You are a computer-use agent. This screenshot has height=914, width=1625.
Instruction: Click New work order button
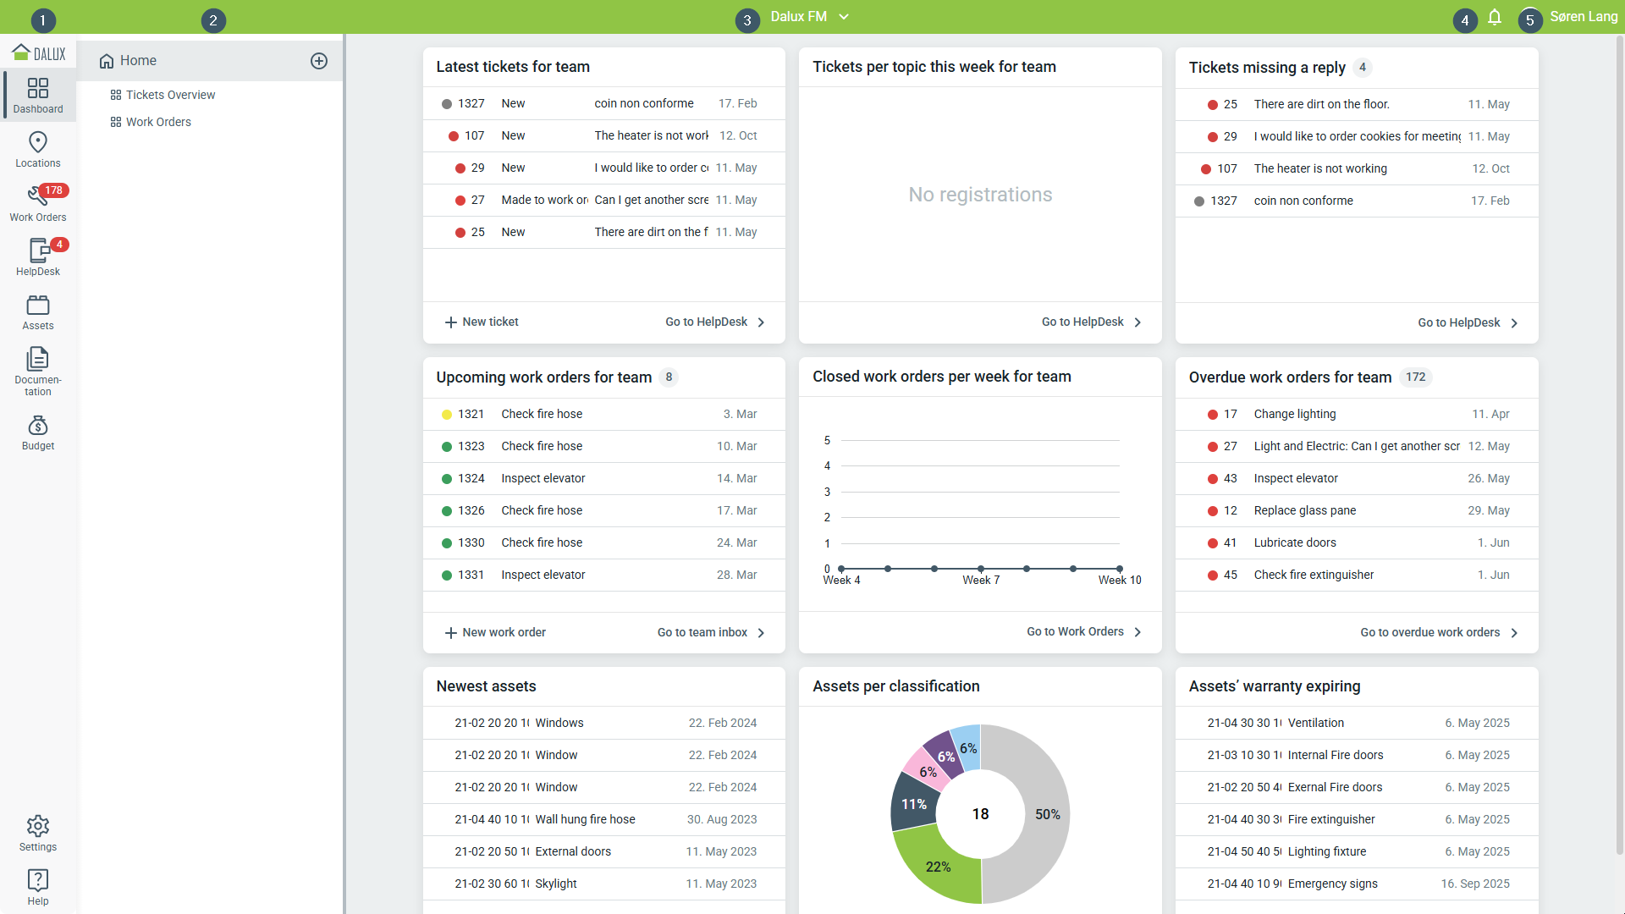(495, 632)
